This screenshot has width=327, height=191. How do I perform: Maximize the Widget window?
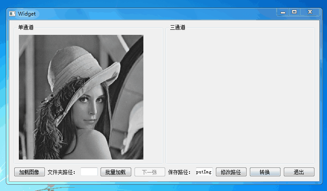(294, 12)
